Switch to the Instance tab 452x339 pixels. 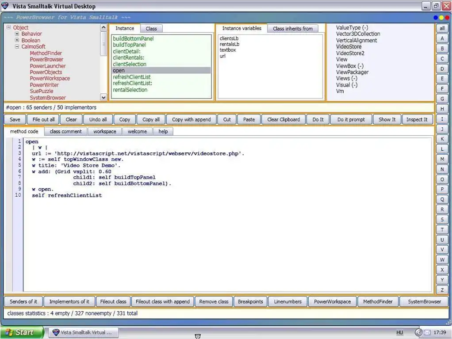coord(125,28)
